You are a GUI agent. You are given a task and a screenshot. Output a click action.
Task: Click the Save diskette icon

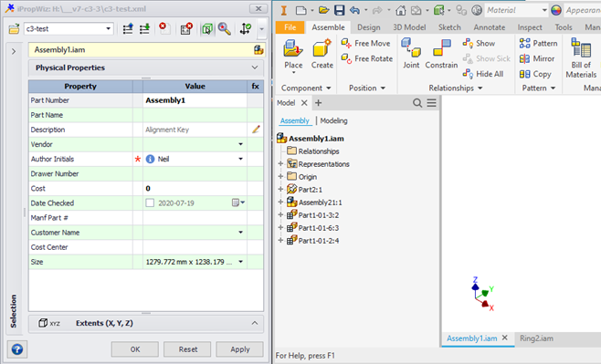[339, 10]
